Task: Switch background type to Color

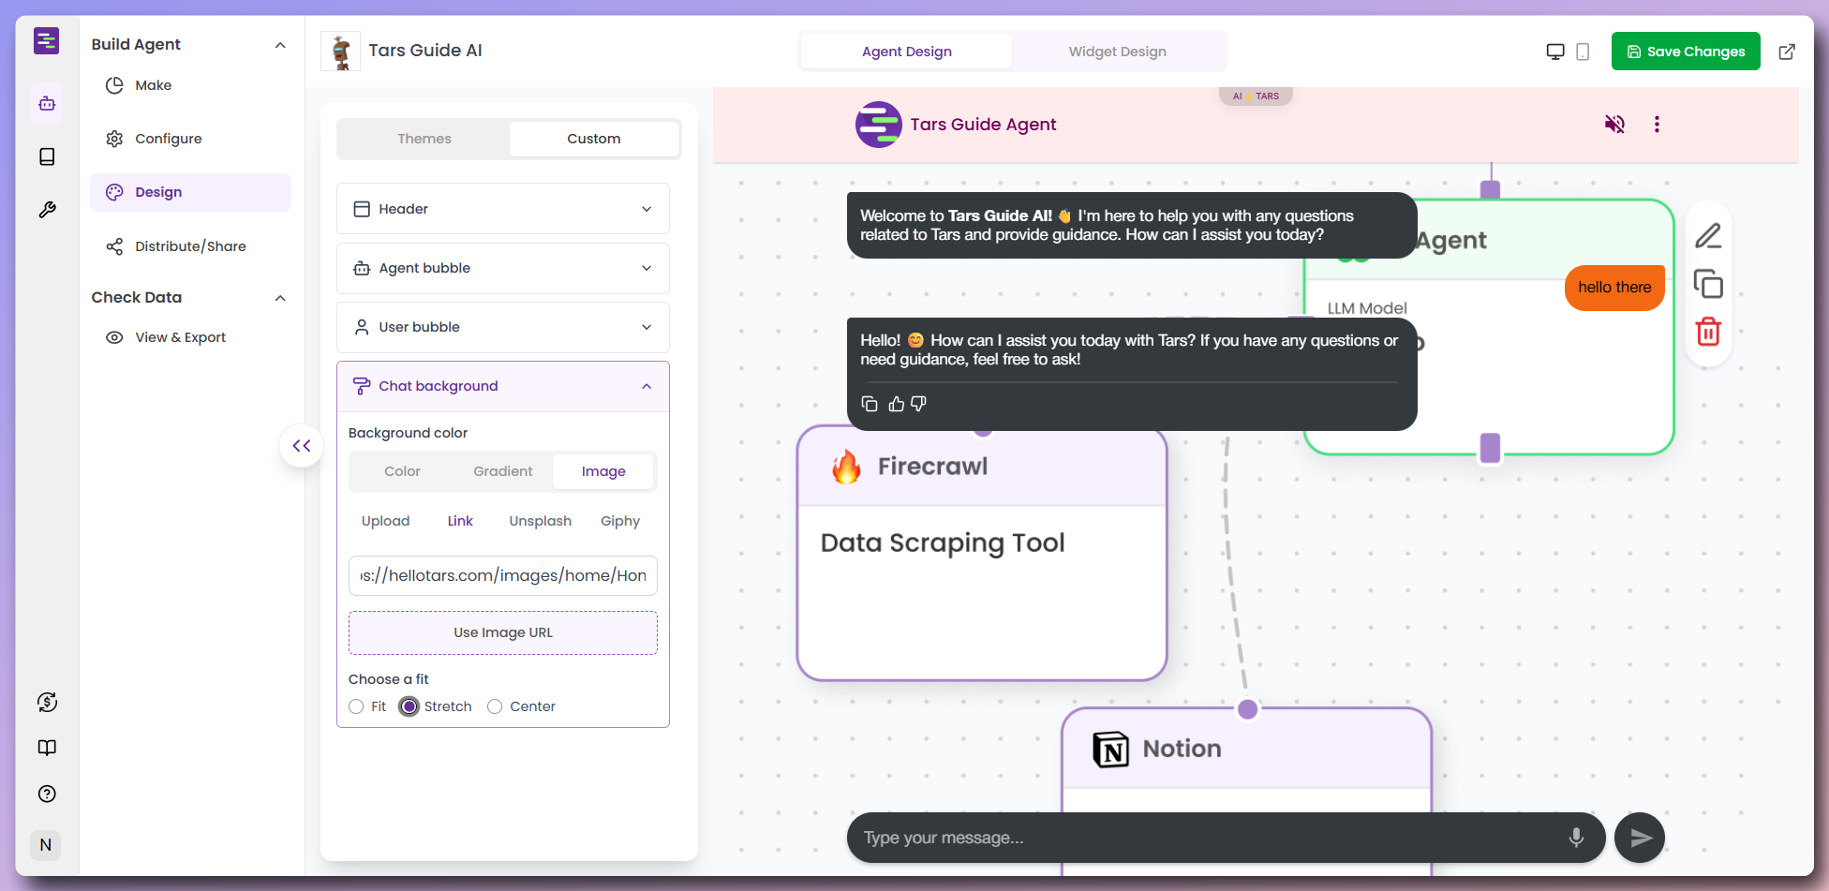Action: (402, 471)
